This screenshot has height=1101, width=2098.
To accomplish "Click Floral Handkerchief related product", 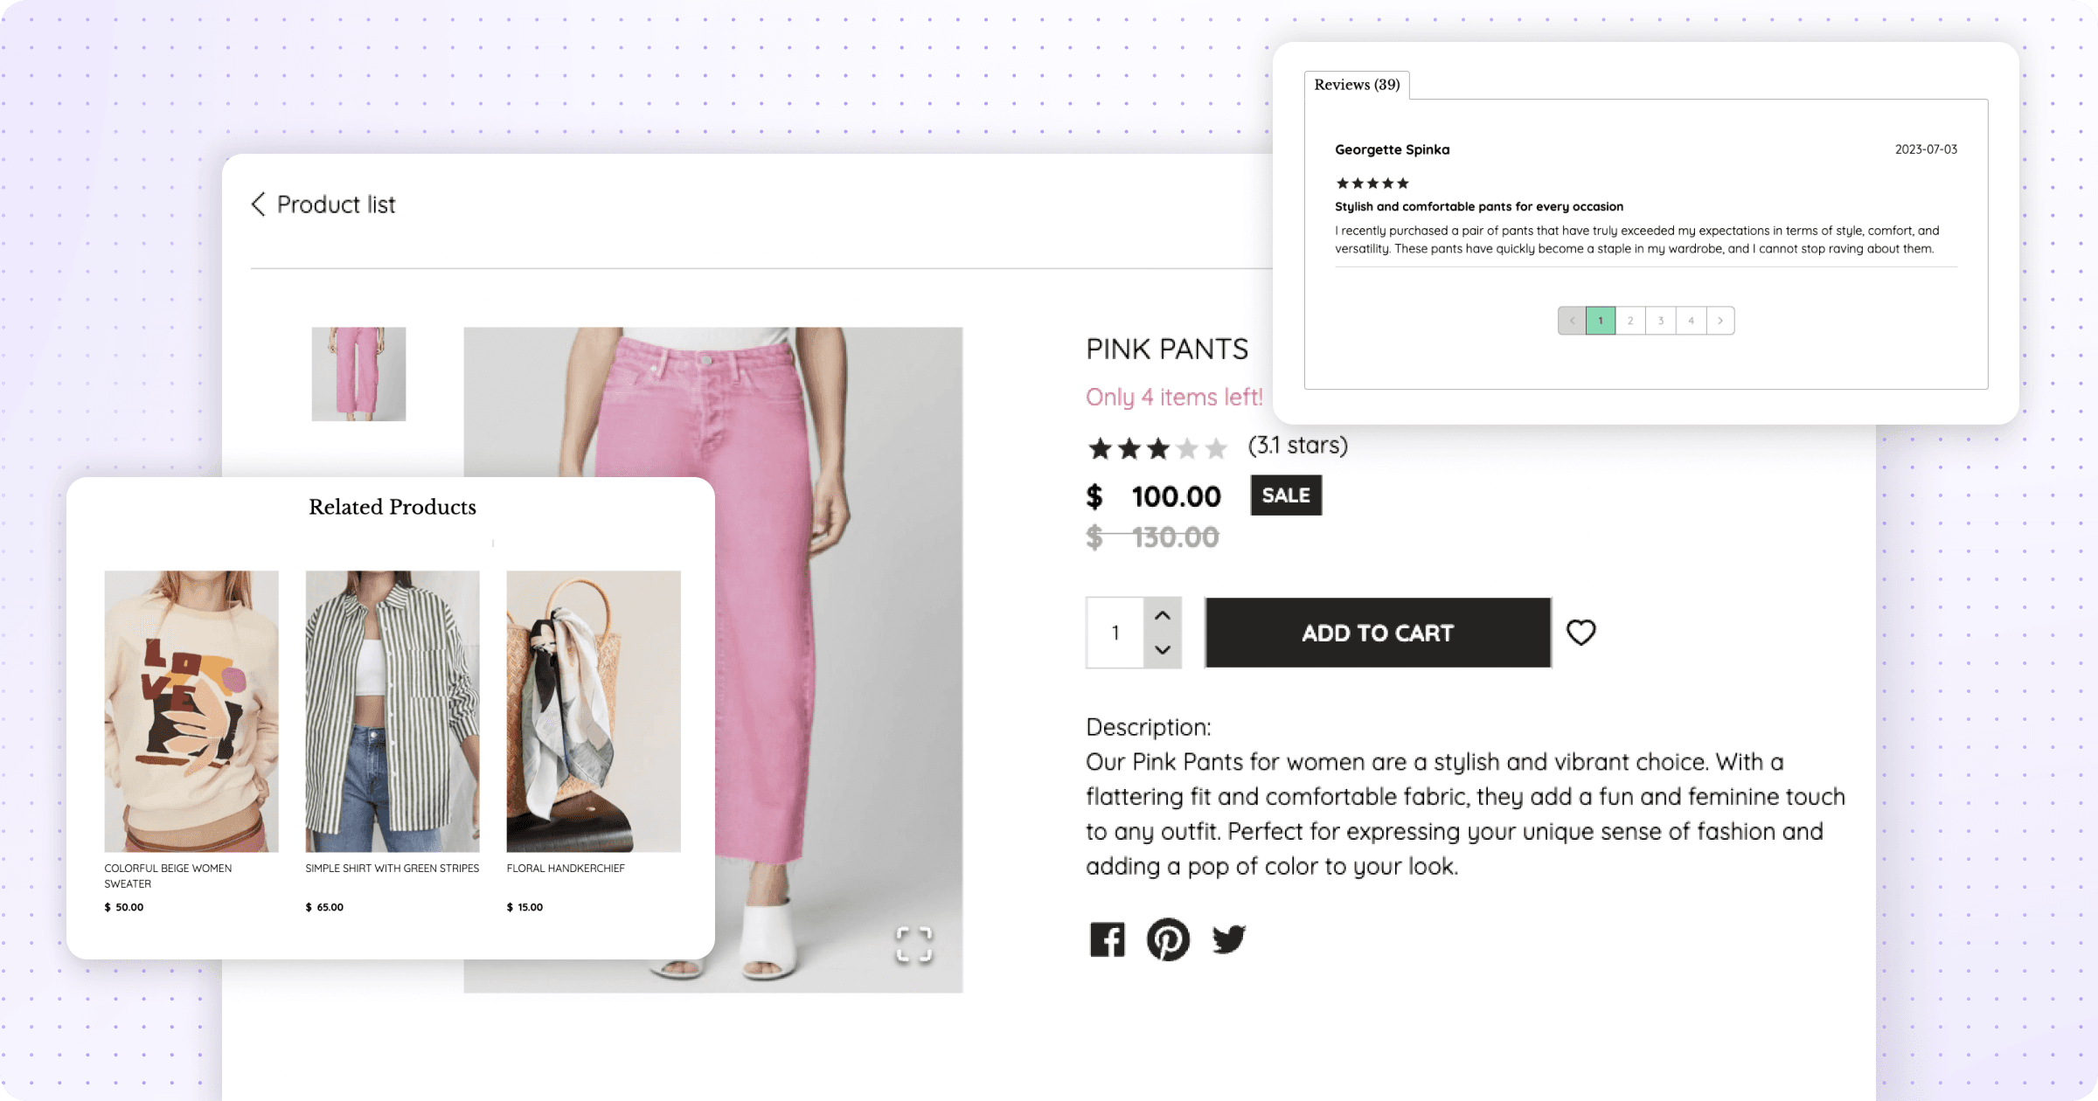I will coord(593,709).
